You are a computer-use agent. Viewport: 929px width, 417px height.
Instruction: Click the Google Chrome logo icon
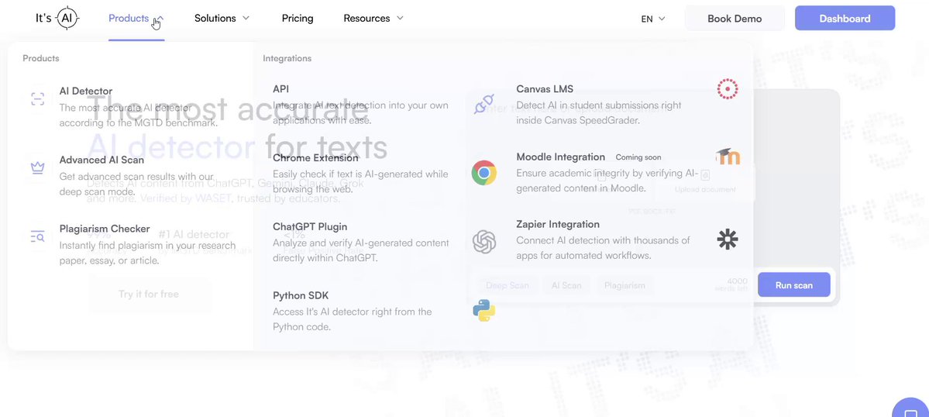point(484,173)
